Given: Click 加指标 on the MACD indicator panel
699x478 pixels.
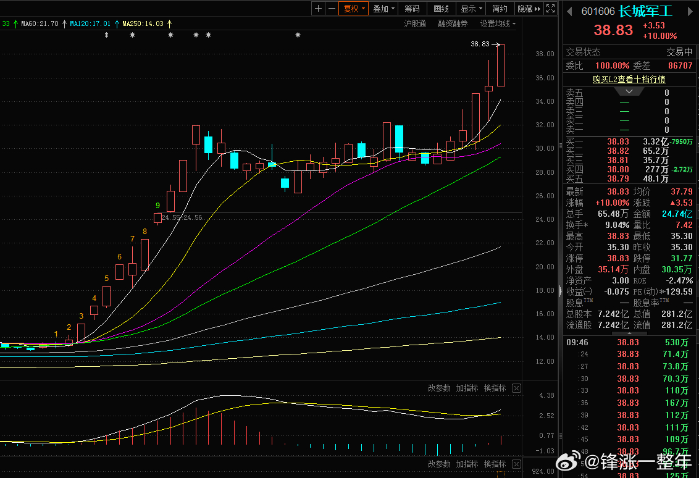Looking at the screenshot, I should 467,388.
